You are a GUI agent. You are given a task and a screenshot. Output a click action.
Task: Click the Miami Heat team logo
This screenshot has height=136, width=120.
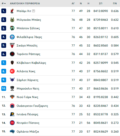[12, 11]
